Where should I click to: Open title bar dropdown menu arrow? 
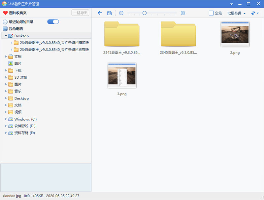[x=231, y=4]
